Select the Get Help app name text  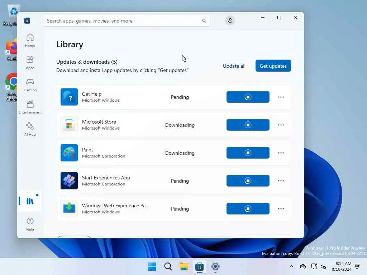(x=92, y=94)
